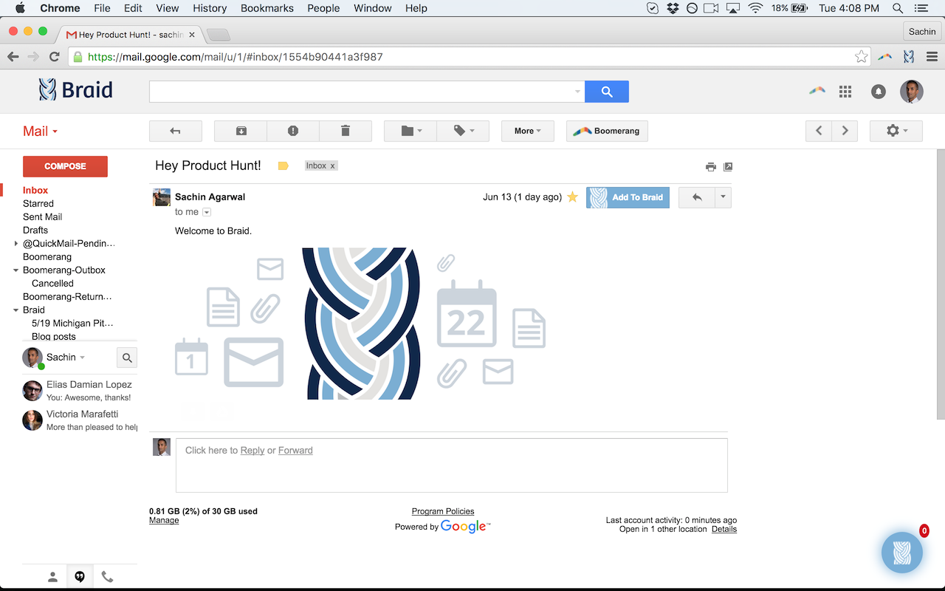Click the Add To Braid button
Screen dimensions: 945x591
click(x=628, y=197)
